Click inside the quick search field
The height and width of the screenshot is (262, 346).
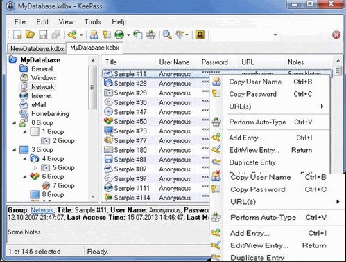click(241, 35)
